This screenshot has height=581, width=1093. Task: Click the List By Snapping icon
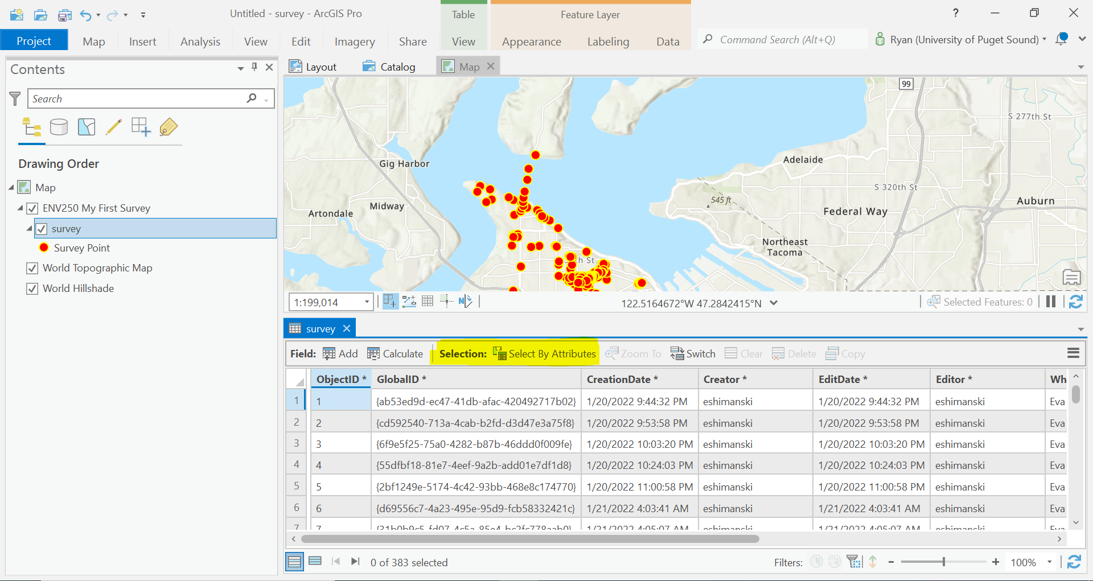[x=141, y=127]
